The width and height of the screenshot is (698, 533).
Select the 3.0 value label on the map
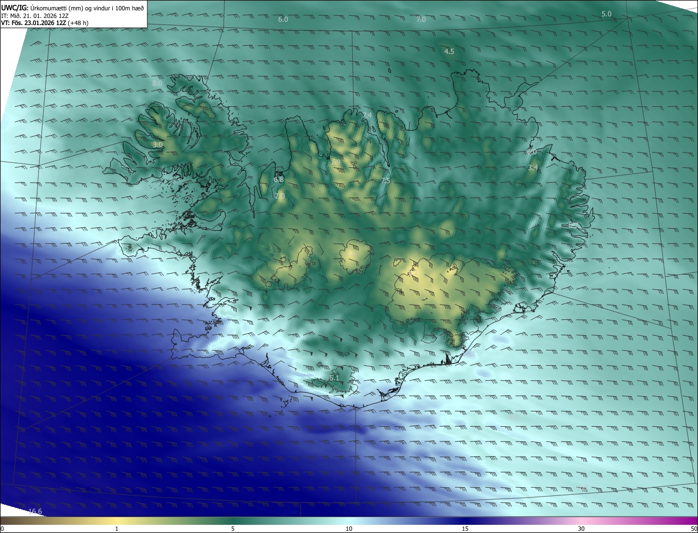158,144
